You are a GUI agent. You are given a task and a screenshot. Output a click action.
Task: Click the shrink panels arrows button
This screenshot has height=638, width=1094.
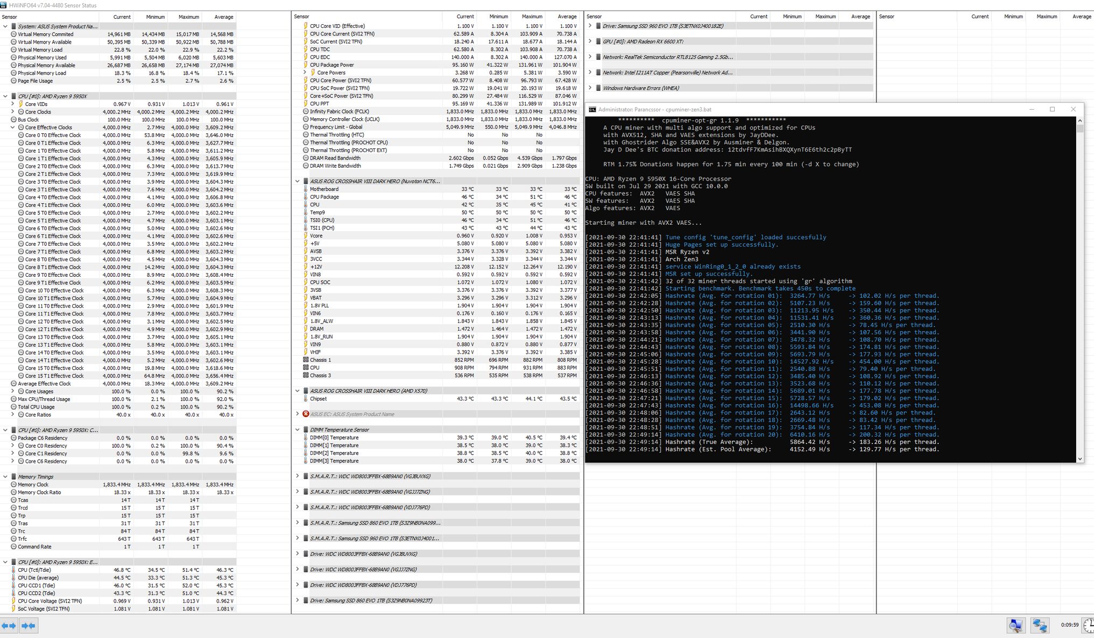[x=29, y=626]
